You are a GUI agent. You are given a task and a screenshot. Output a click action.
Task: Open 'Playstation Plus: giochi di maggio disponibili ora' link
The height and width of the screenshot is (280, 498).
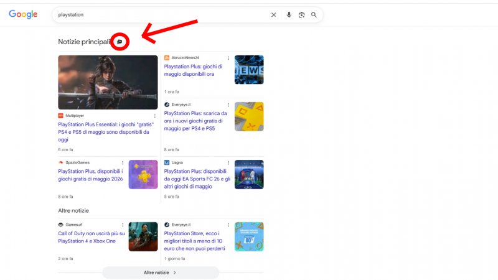tap(193, 70)
